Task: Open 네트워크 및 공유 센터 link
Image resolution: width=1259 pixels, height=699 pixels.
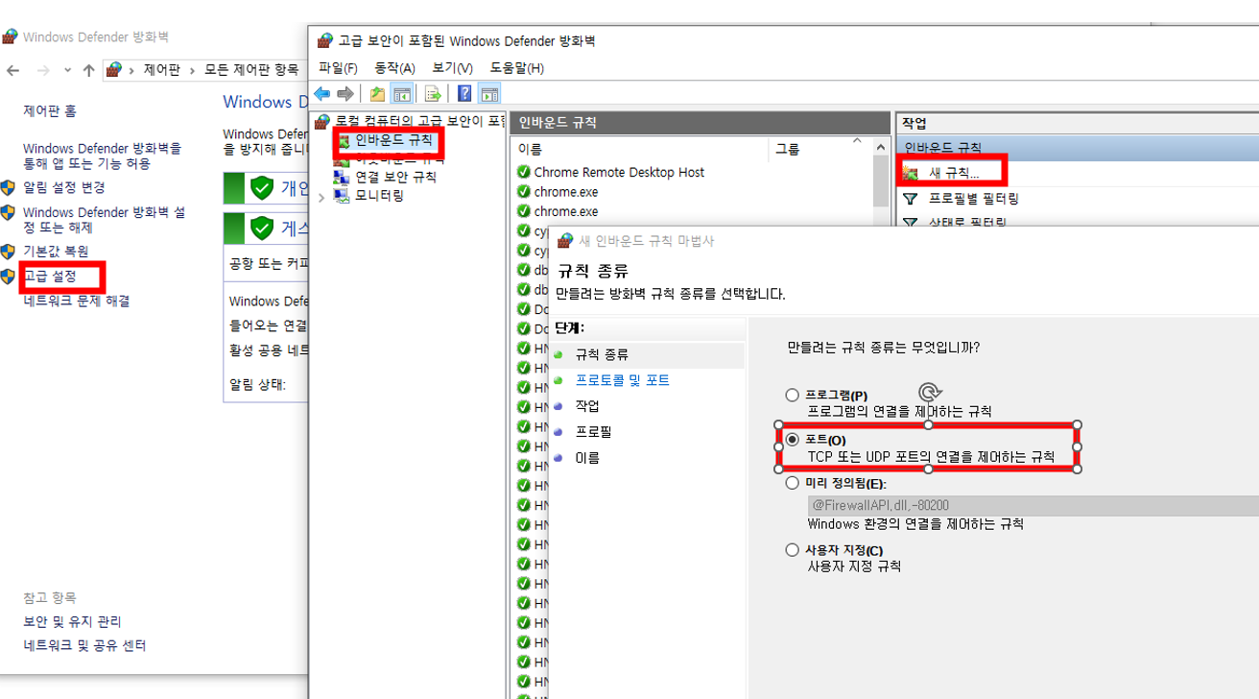Action: [x=84, y=646]
